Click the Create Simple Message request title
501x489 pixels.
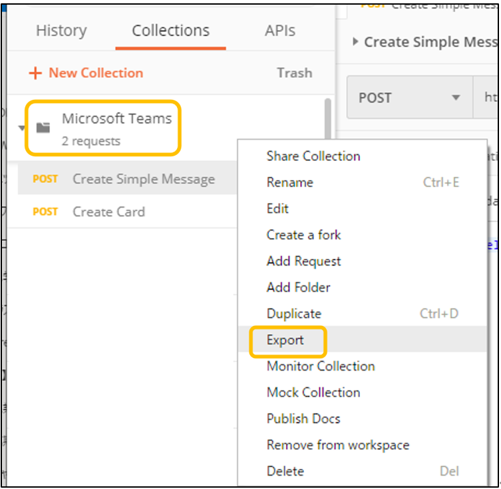(x=430, y=42)
